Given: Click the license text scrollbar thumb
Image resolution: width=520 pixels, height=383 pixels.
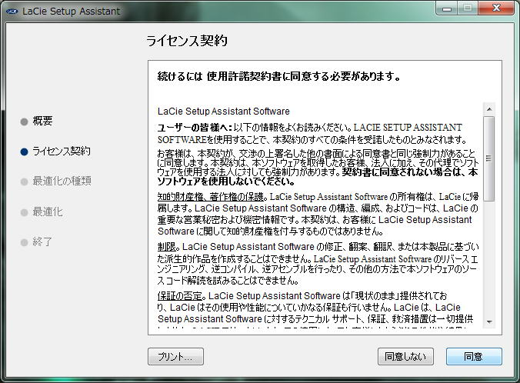Looking at the screenshot, I should 489,158.
